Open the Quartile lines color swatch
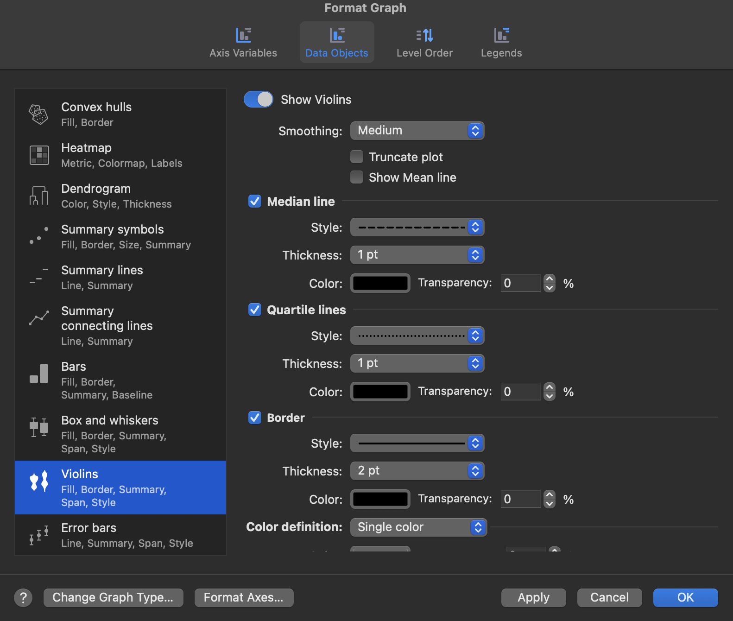 pyautogui.click(x=380, y=392)
